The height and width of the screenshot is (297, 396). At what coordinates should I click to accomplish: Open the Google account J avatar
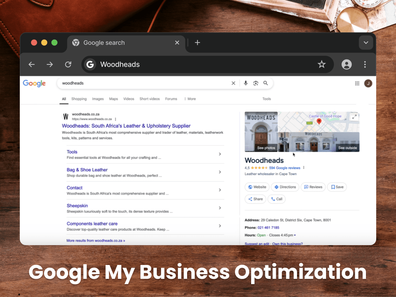[368, 83]
